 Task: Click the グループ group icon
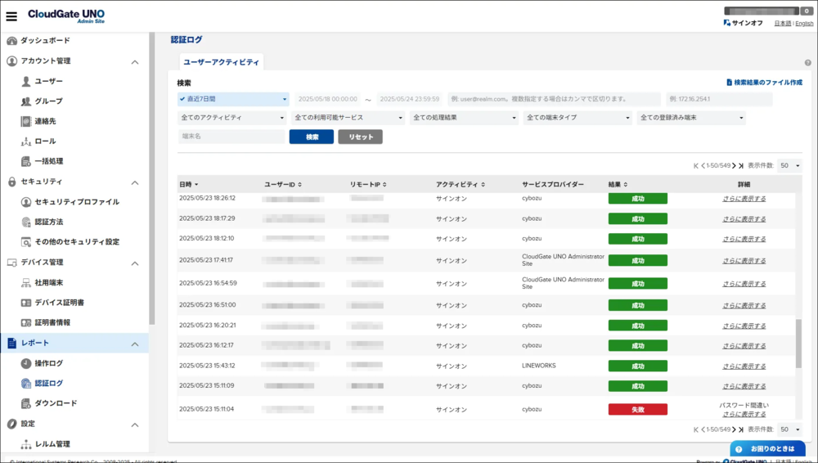(26, 101)
